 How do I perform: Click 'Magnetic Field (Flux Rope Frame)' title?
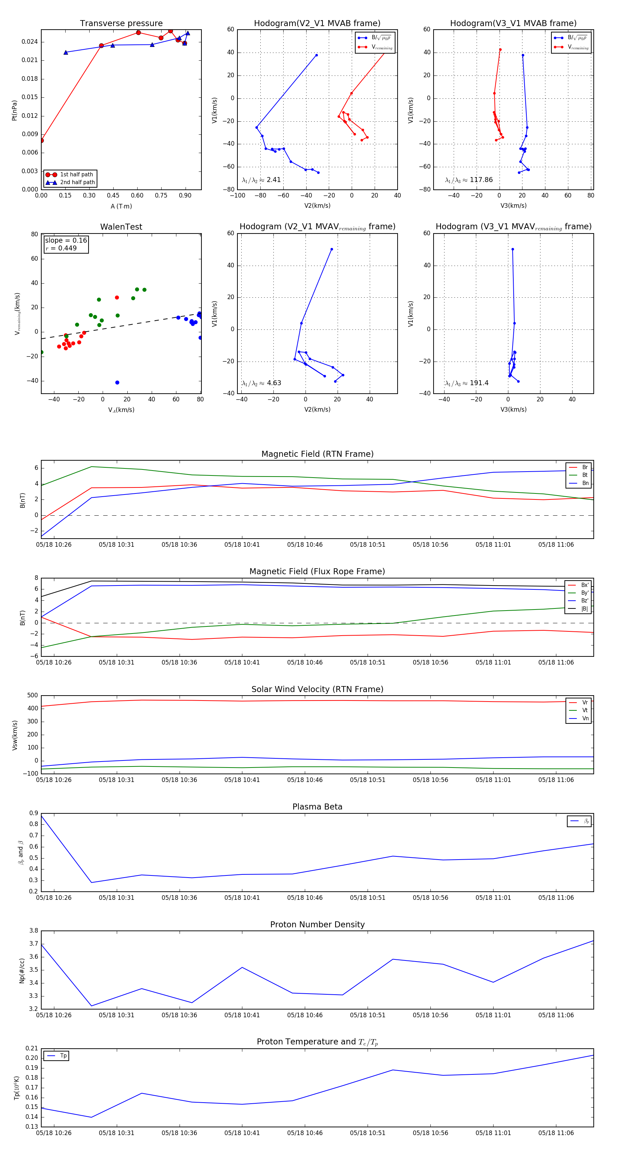click(317, 572)
